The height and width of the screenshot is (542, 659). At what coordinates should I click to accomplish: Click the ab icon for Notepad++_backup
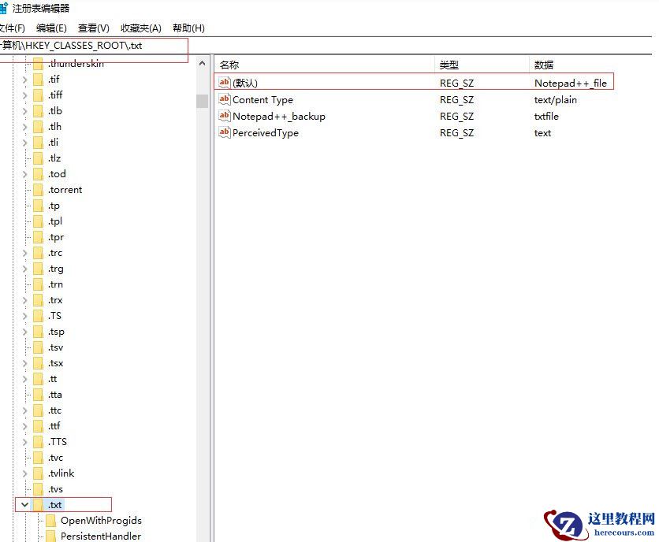225,116
